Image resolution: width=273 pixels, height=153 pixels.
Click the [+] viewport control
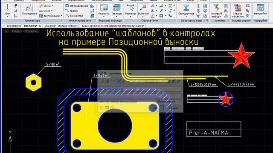[x=6, y=31]
